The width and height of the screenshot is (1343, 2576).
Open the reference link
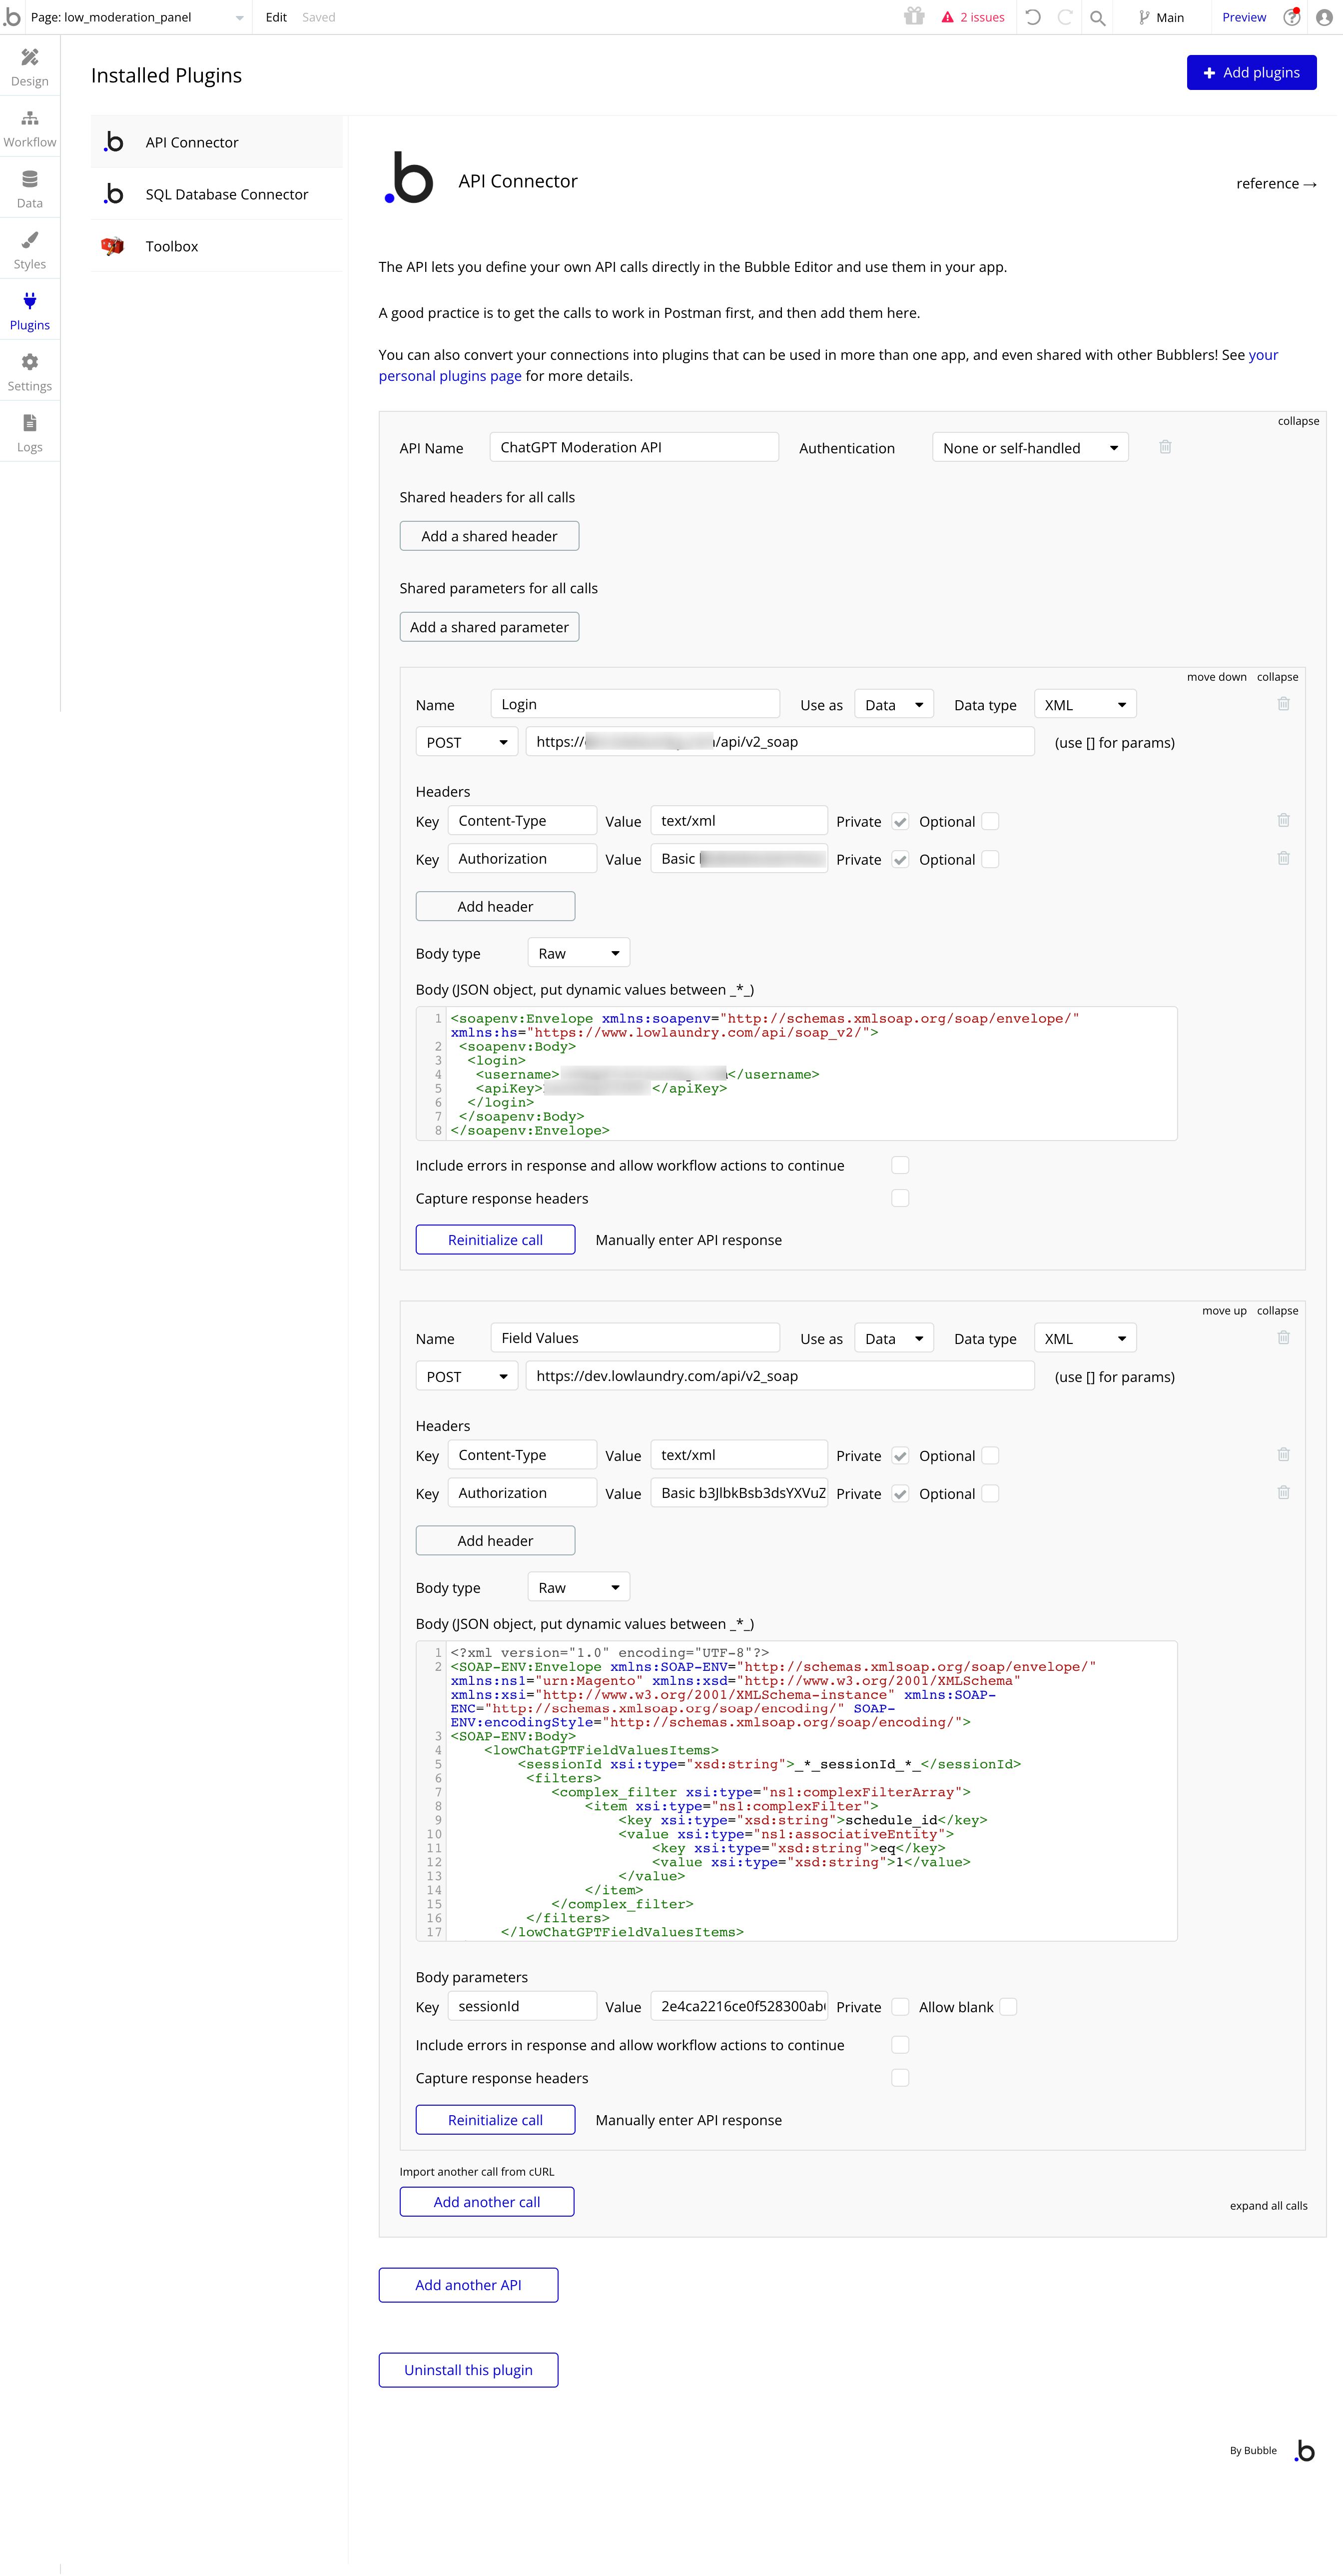coord(1276,184)
